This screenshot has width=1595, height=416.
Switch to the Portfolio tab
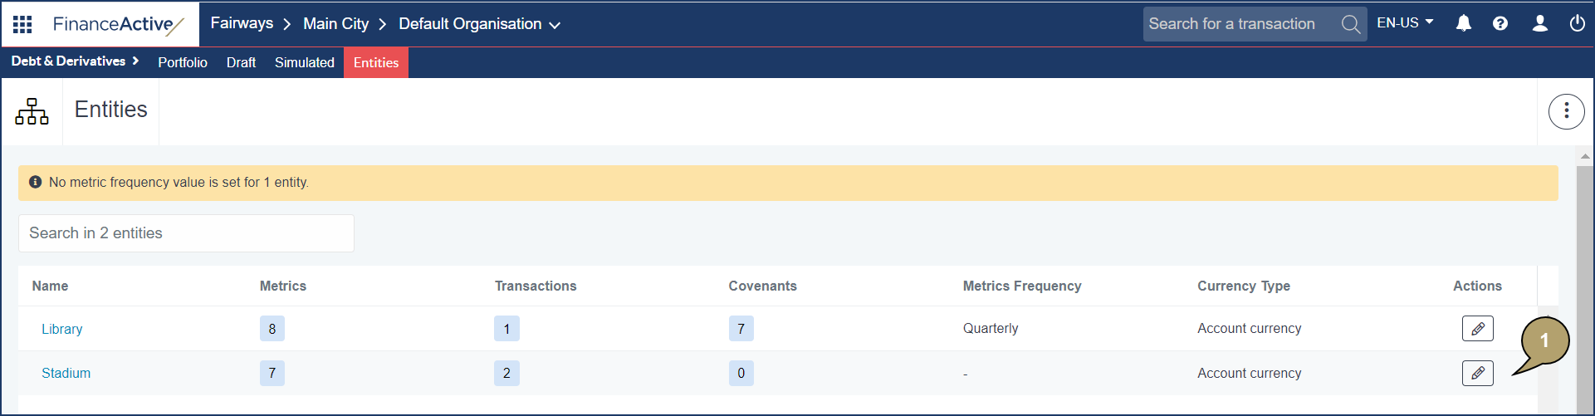tap(183, 62)
